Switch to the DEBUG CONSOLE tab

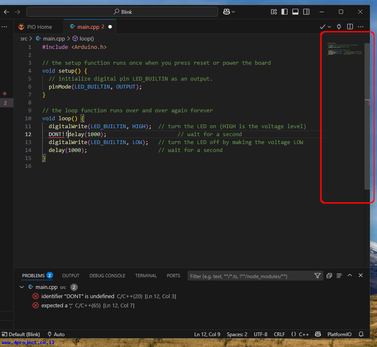pos(107,276)
